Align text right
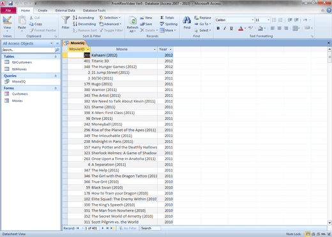This screenshot has width=332, height=237. [x=286, y=28]
